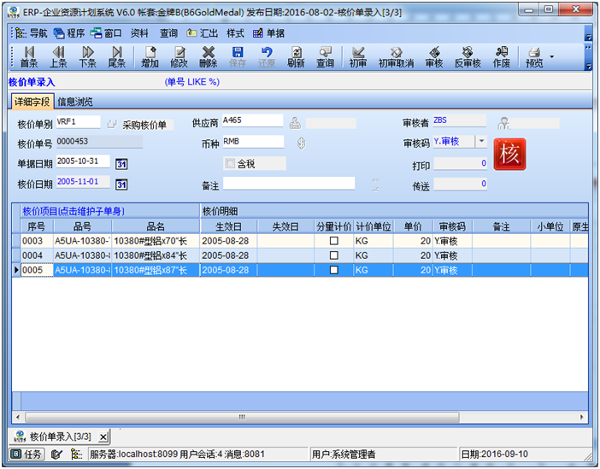The width and height of the screenshot is (600, 469).
Task: Click the red 核 stamp icon
Action: pos(509,154)
